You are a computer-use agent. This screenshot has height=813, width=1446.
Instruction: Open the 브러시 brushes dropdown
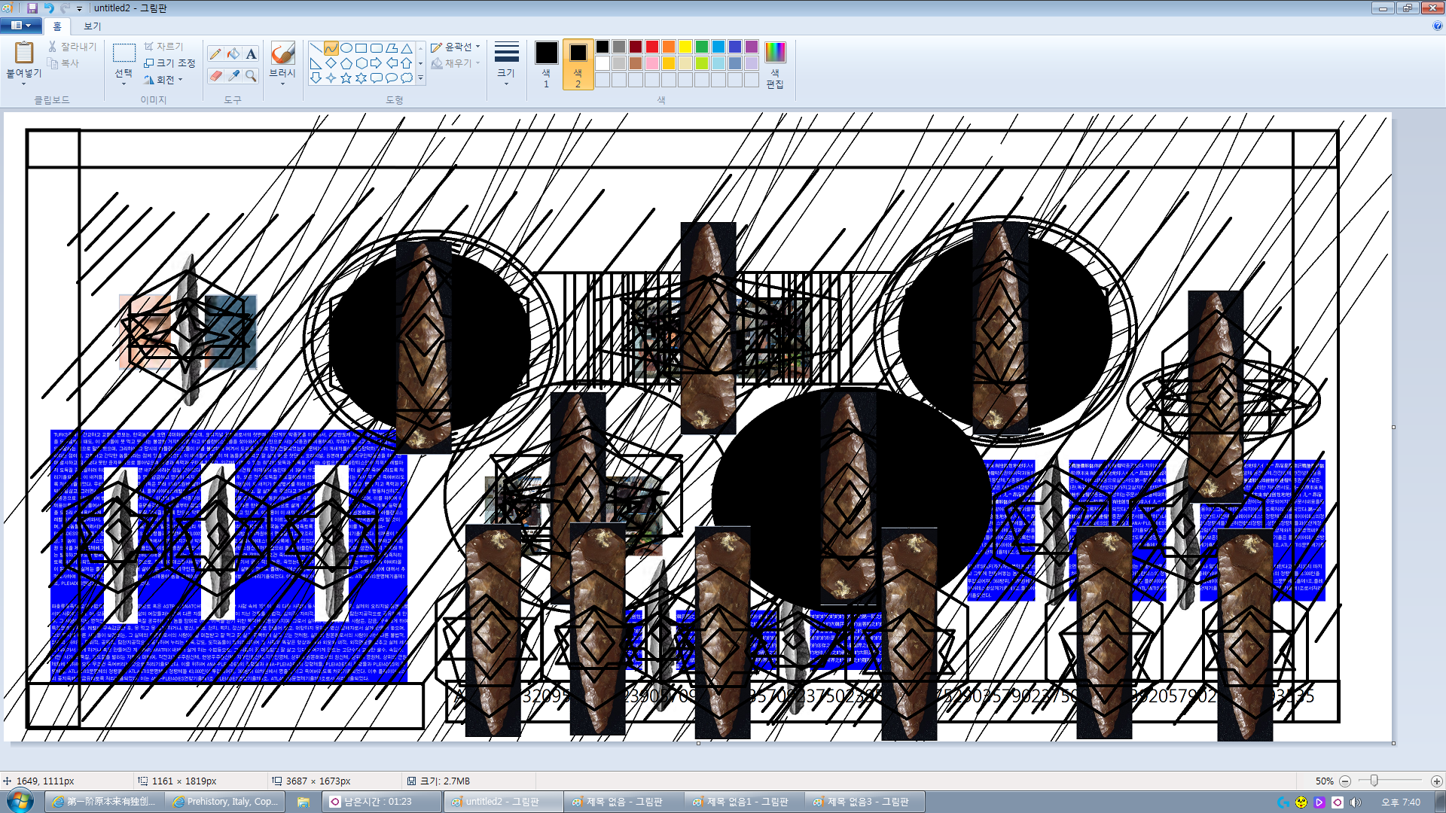pos(282,79)
